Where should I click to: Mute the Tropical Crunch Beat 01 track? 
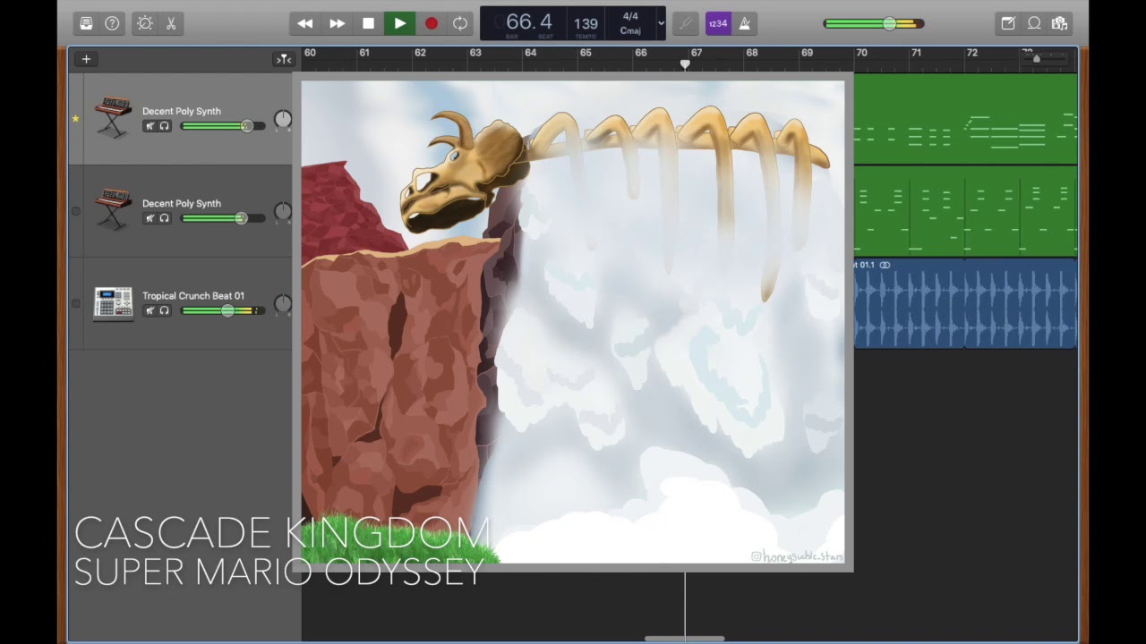[150, 310]
